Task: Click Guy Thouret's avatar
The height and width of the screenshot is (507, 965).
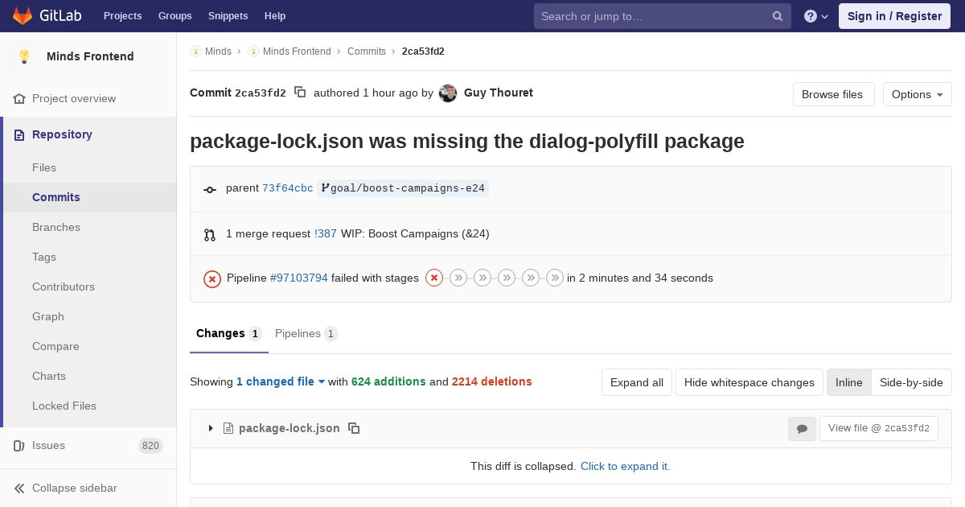Action: pyautogui.click(x=448, y=93)
